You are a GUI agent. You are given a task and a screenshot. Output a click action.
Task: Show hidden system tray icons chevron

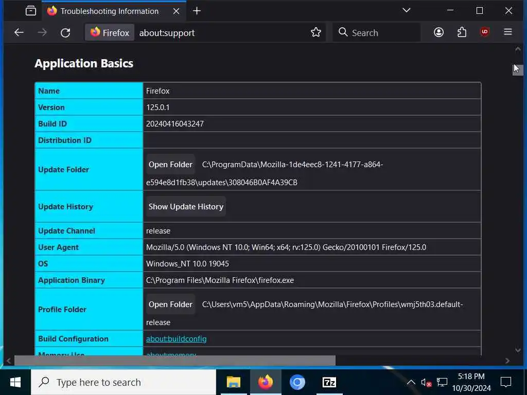click(x=411, y=382)
